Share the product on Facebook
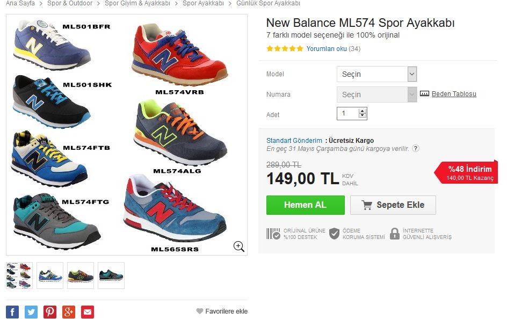Viewport: 507px width, 319px height. (x=12, y=311)
